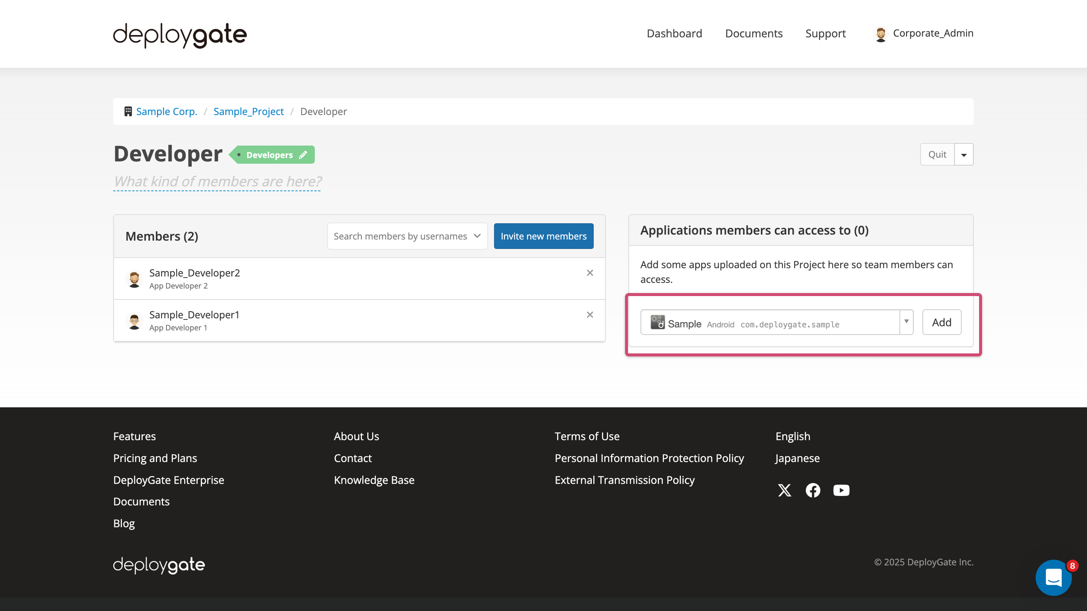
Task: Click the deploygate logo in the footer
Action: (x=159, y=565)
